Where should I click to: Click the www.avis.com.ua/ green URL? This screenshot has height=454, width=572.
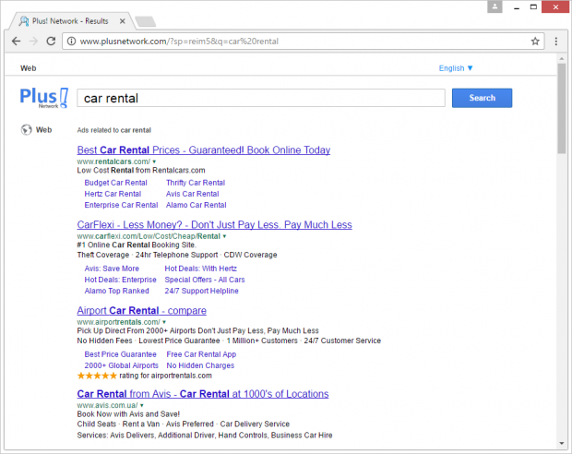click(107, 405)
